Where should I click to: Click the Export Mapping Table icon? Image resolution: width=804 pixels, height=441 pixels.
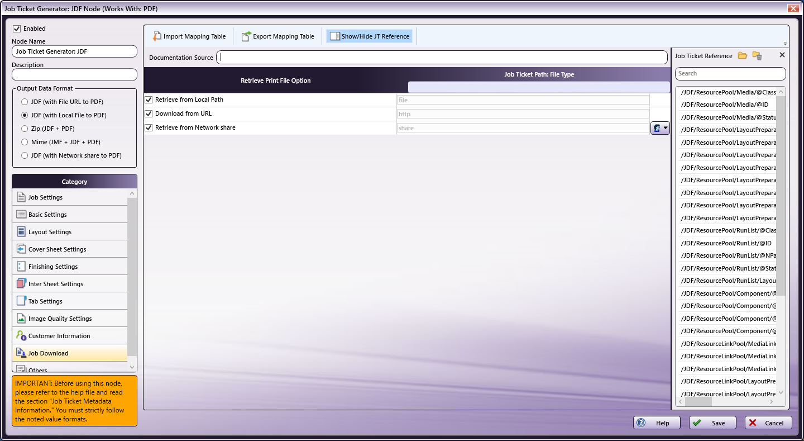click(x=246, y=36)
